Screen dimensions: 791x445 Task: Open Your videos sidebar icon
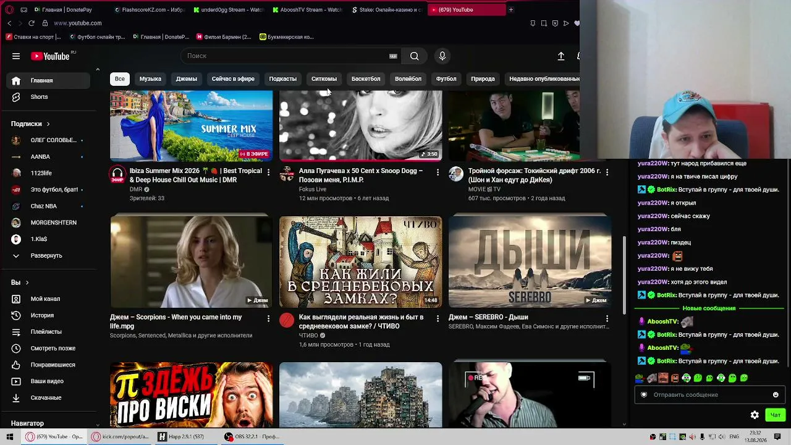pos(16,381)
